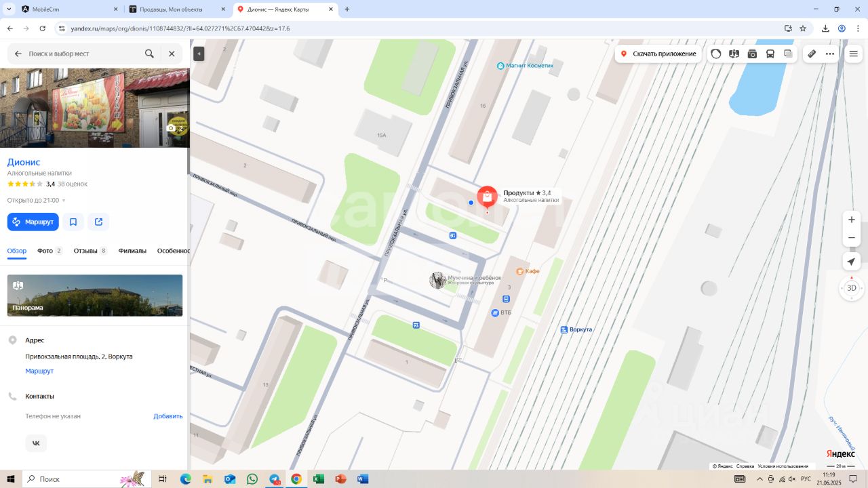868x488 pixels.
Task: Open WhatsApp from the taskbar
Action: tap(252, 479)
